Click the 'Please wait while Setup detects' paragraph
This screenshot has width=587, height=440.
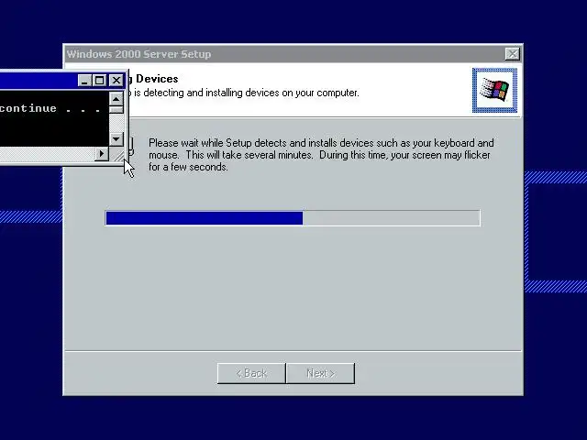pos(321,155)
